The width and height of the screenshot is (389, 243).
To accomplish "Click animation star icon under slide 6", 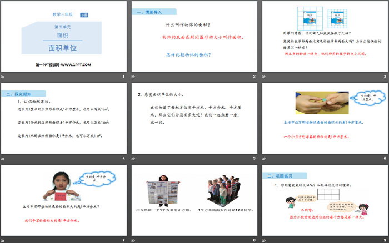I will point(264,159).
